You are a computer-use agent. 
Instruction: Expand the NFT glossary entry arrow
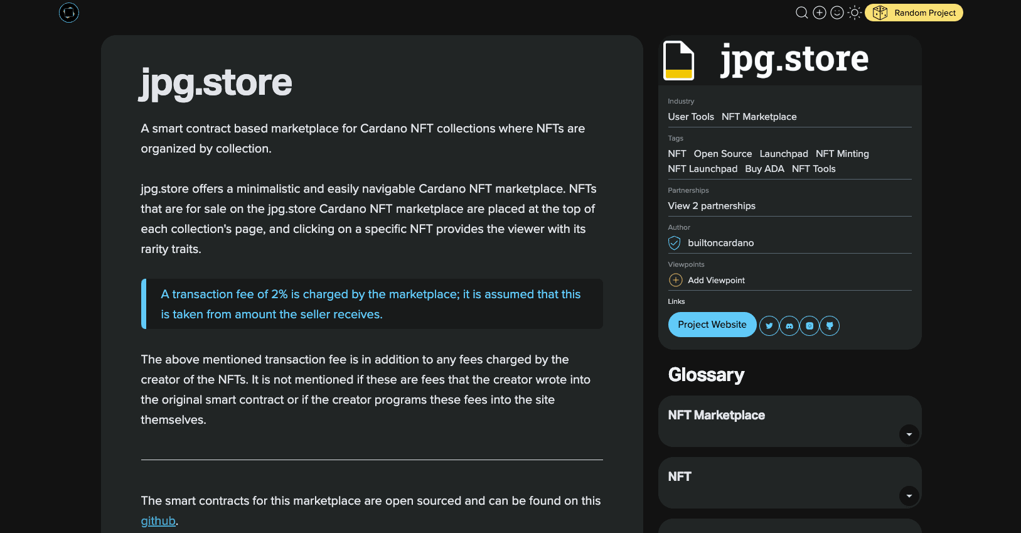[909, 496]
